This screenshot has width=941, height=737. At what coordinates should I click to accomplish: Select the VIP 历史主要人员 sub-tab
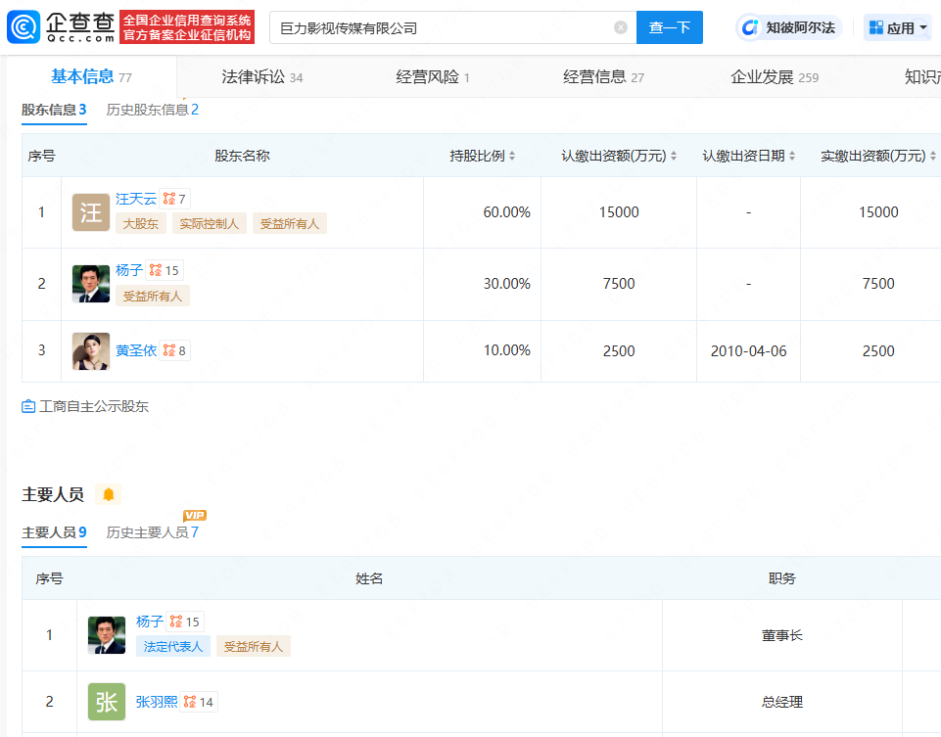point(153,532)
